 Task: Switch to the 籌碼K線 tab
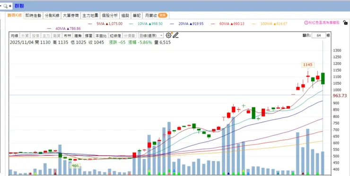[x=15, y=16]
